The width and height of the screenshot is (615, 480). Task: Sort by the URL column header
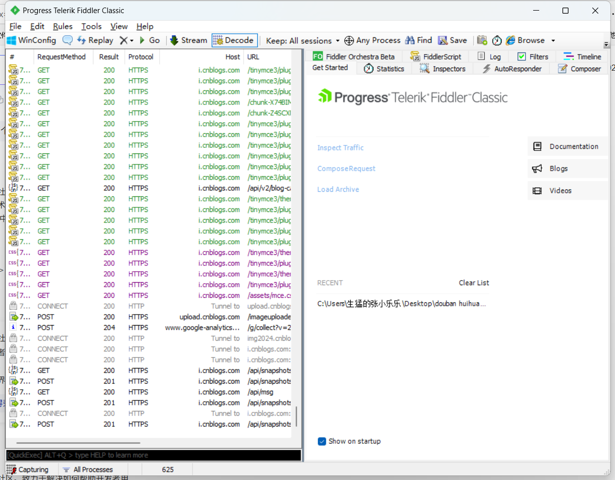tap(268, 57)
